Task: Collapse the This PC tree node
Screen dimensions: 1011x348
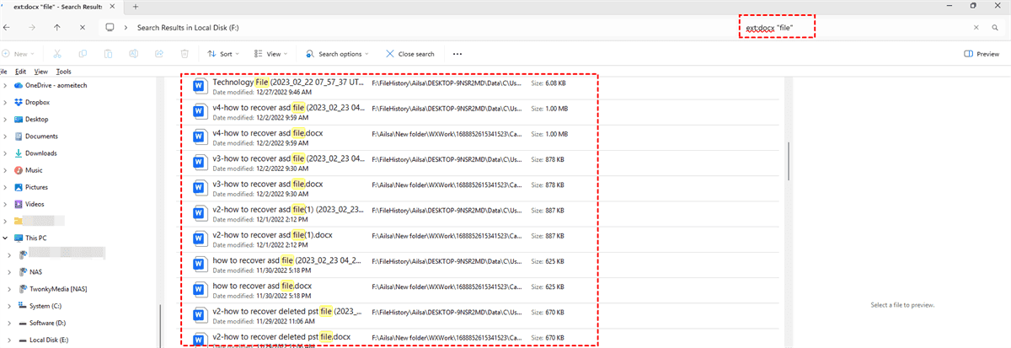Action: tap(7, 238)
